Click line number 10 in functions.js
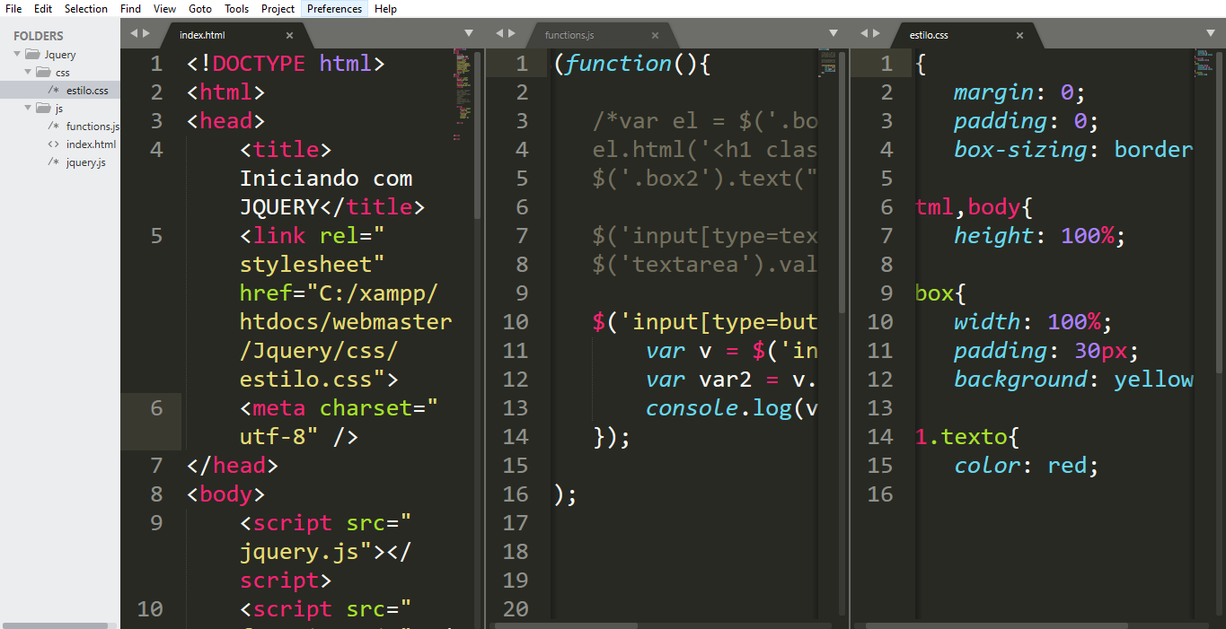The height and width of the screenshot is (629, 1226). click(516, 321)
